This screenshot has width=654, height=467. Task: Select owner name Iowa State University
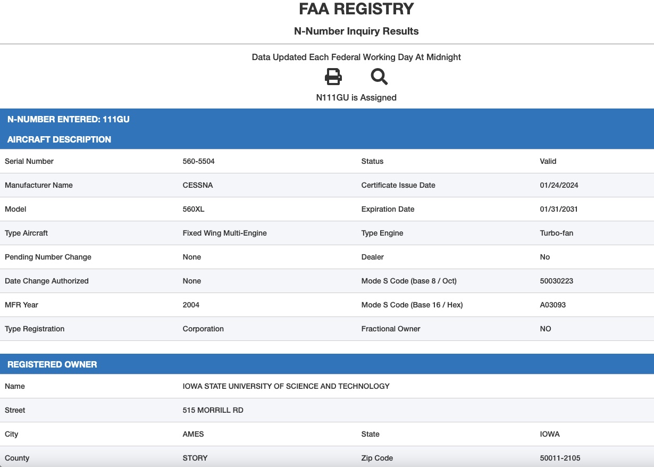coord(286,386)
